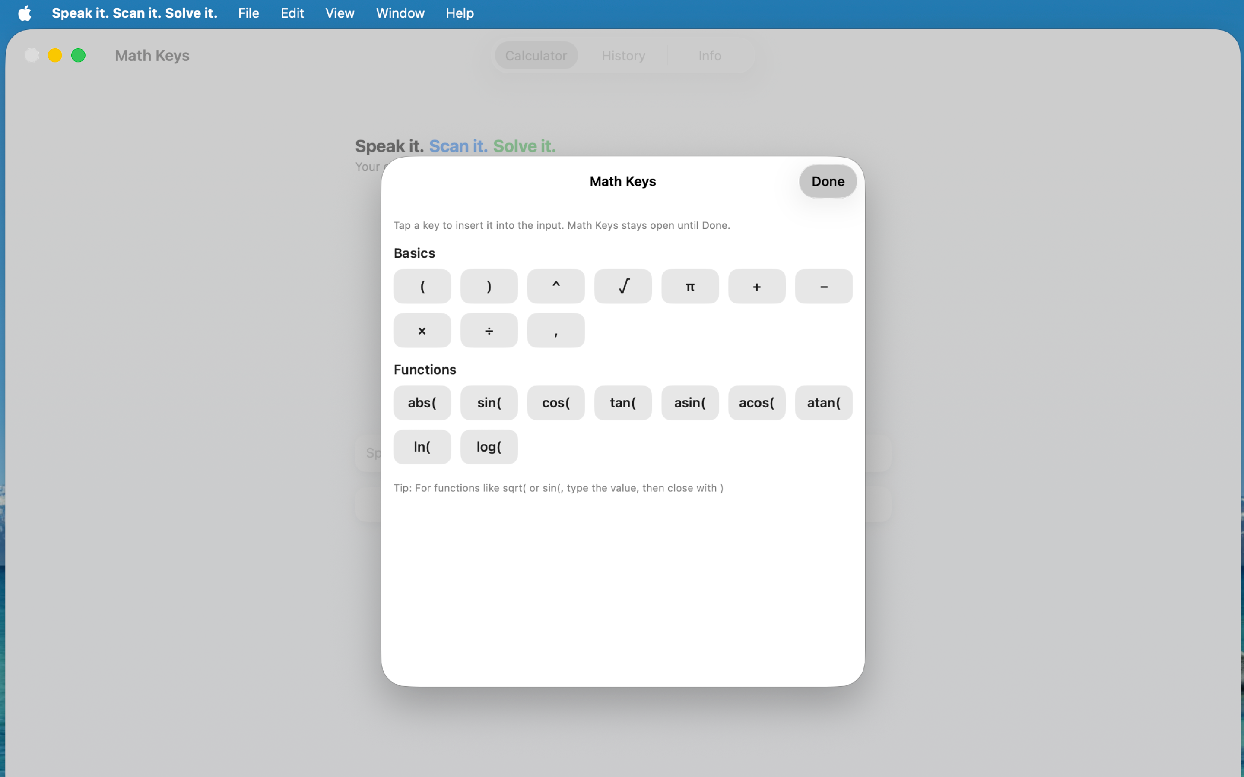
Task: Insert the acos( function
Action: [757, 403]
